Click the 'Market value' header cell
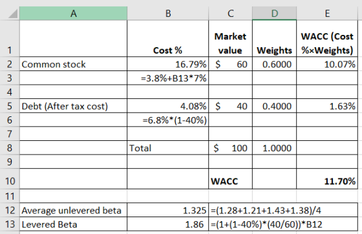Image resolution: width=362 pixels, height=234 pixels. (x=230, y=39)
